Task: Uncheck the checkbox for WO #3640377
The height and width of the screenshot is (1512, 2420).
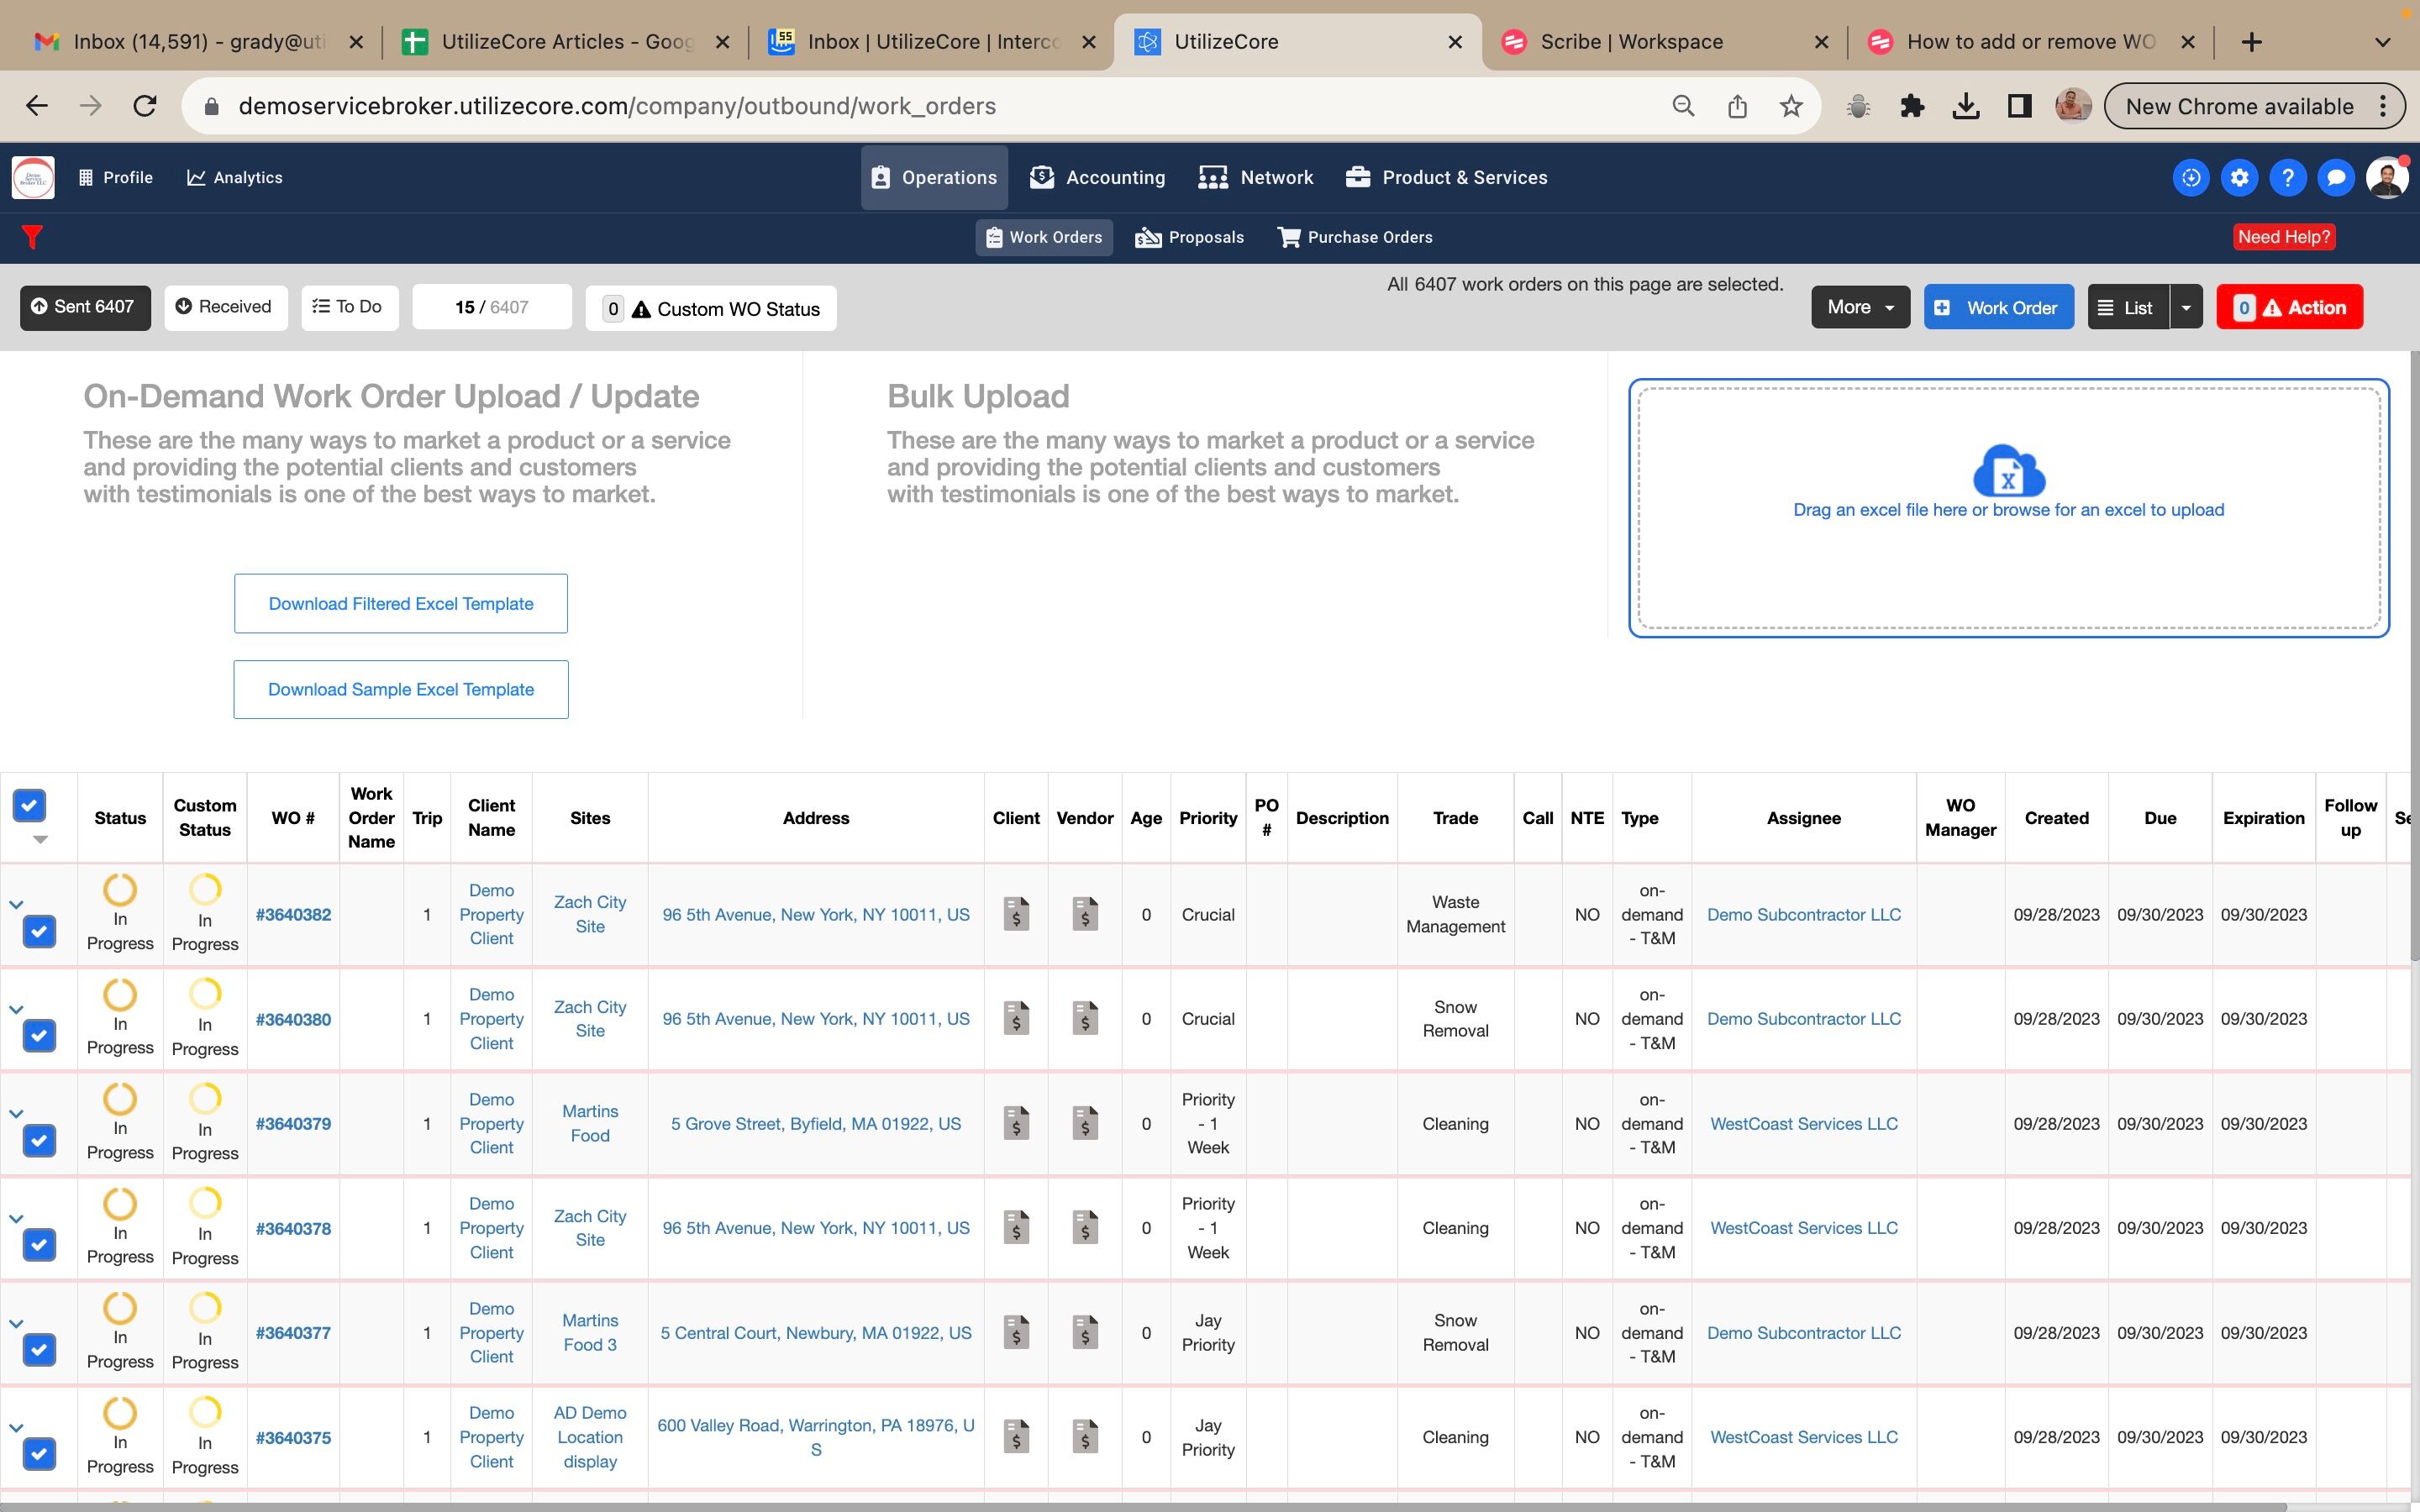Action: point(39,1350)
